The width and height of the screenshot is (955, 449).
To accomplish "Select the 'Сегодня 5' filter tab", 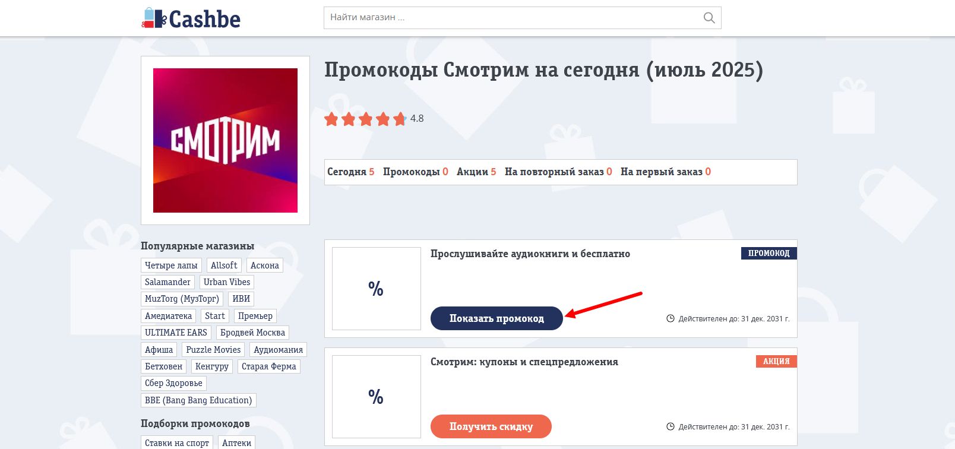I will coord(351,172).
